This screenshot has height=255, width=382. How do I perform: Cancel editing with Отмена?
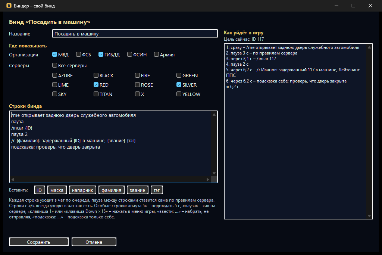pyautogui.click(x=94, y=242)
